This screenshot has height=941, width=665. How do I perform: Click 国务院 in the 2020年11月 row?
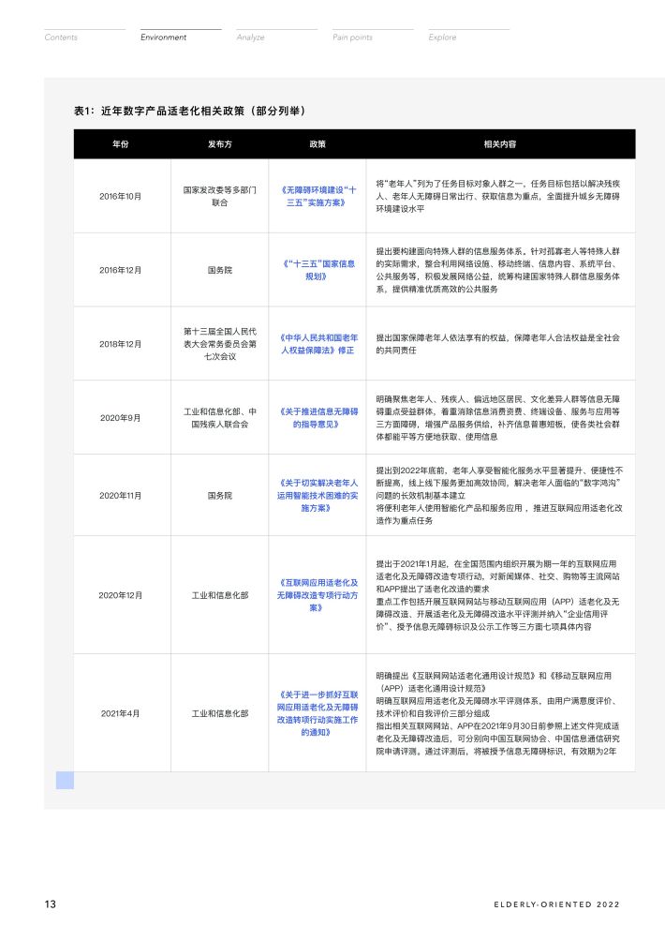[219, 495]
